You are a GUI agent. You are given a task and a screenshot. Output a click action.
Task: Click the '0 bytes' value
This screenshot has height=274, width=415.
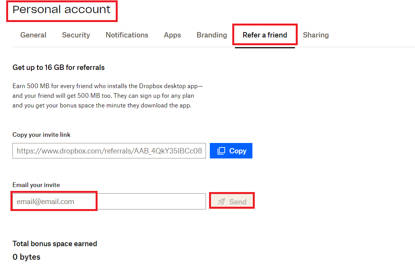(x=26, y=257)
